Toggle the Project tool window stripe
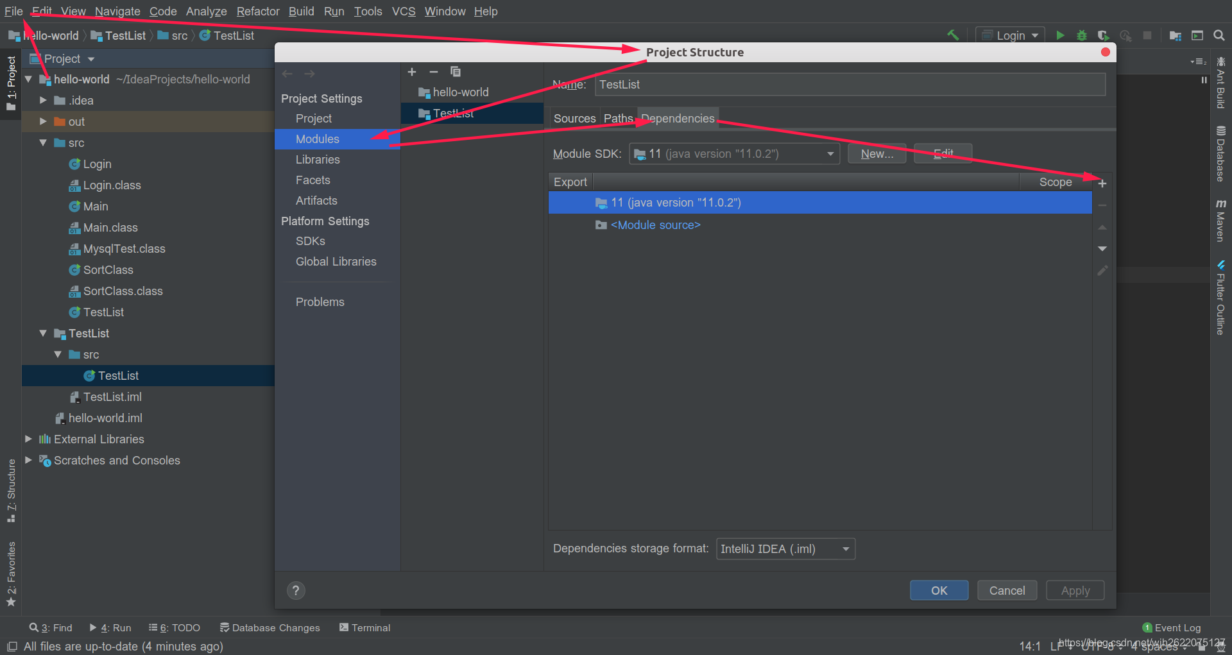This screenshot has width=1232, height=655. (x=11, y=83)
